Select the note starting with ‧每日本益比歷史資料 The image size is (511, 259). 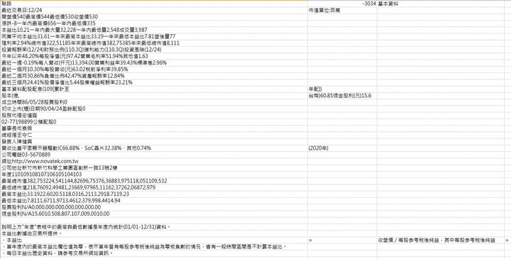pos(154,253)
